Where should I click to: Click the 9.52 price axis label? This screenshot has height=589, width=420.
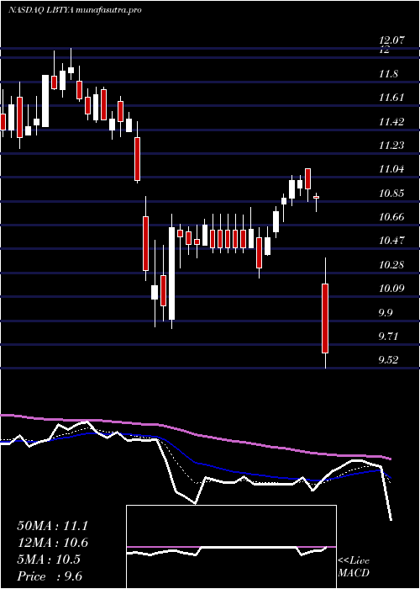[x=388, y=360]
